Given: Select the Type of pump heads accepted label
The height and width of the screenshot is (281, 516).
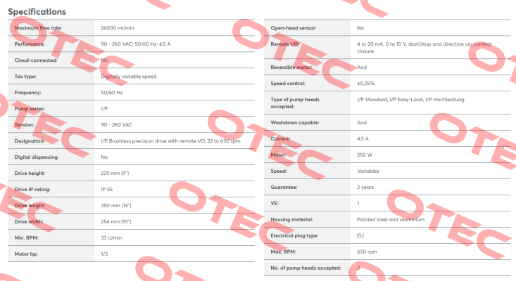Looking at the screenshot, I should click(x=295, y=103).
